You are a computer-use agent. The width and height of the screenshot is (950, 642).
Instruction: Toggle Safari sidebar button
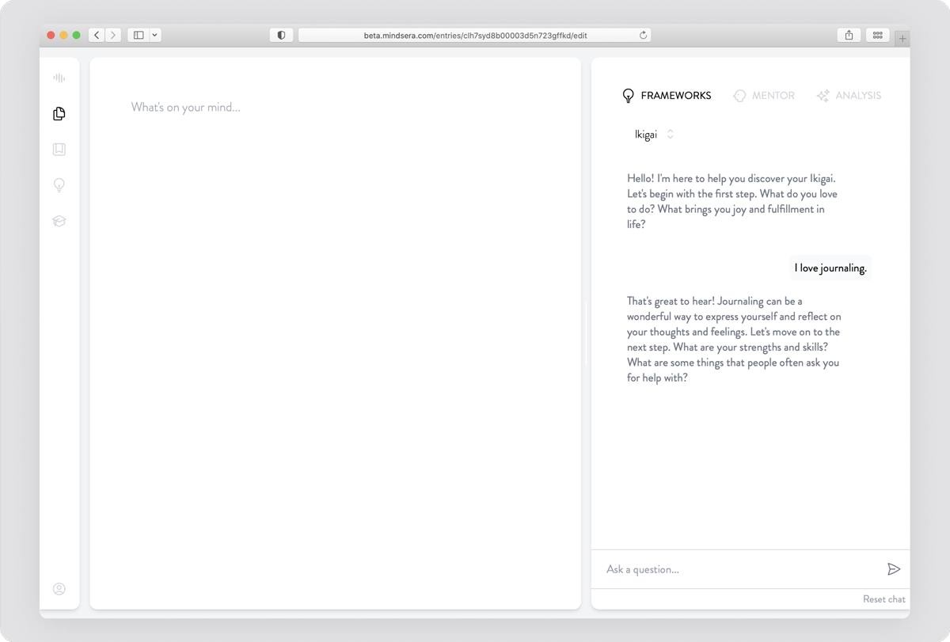tap(139, 35)
